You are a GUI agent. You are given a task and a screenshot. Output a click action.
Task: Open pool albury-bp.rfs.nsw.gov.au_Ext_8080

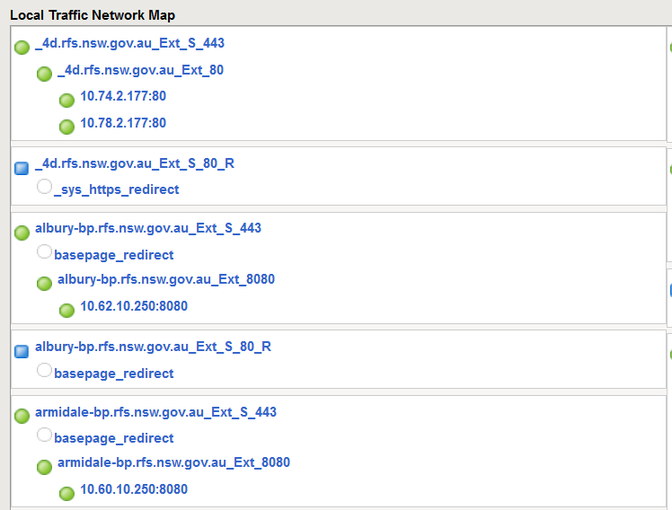(x=165, y=279)
